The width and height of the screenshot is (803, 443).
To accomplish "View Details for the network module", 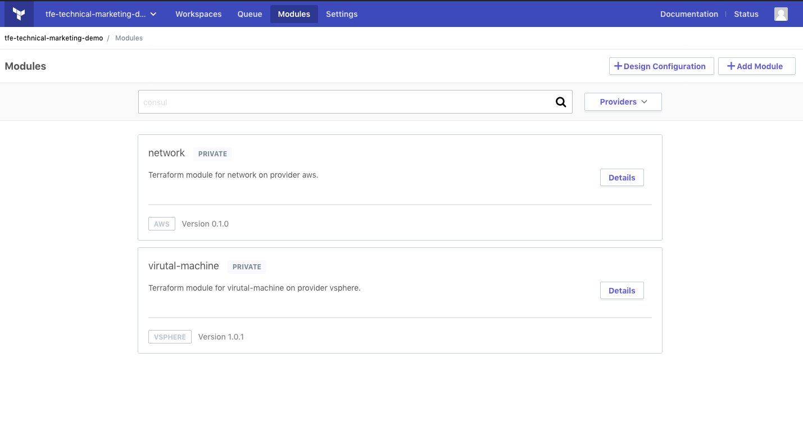I will point(622,178).
